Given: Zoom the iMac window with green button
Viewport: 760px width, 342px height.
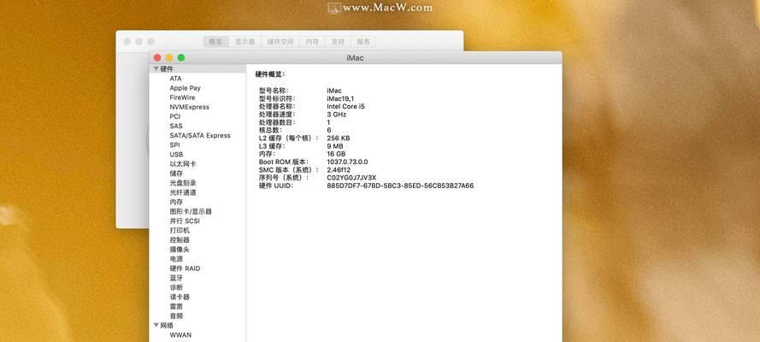Looking at the screenshot, I should 181,57.
